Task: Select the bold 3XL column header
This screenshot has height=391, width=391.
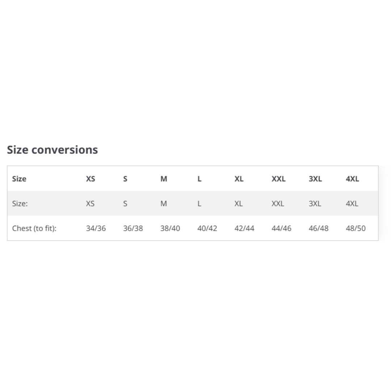Action: pyautogui.click(x=315, y=179)
